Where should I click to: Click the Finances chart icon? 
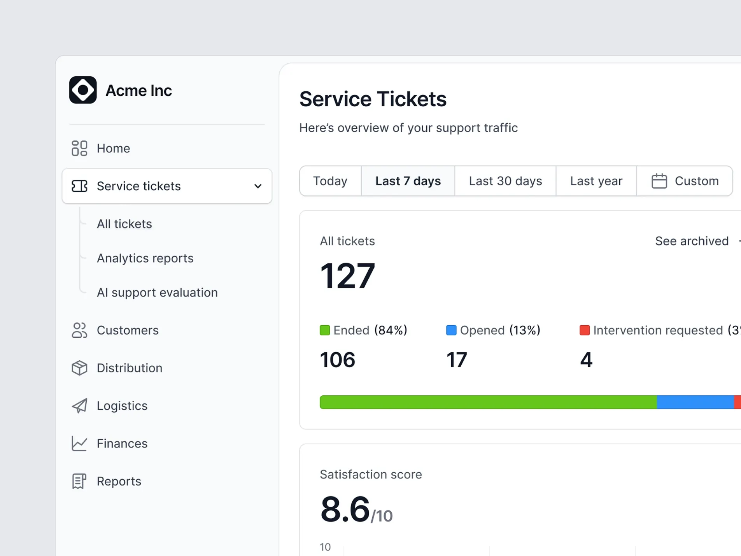(79, 443)
